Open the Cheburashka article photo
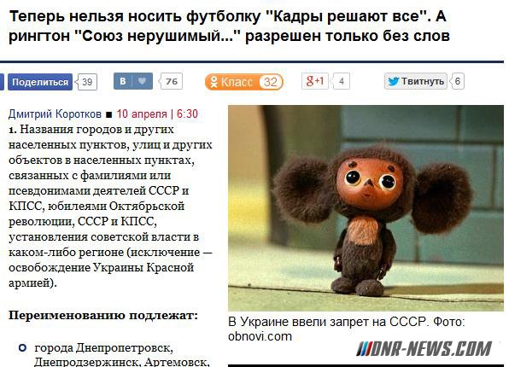 coord(366,208)
